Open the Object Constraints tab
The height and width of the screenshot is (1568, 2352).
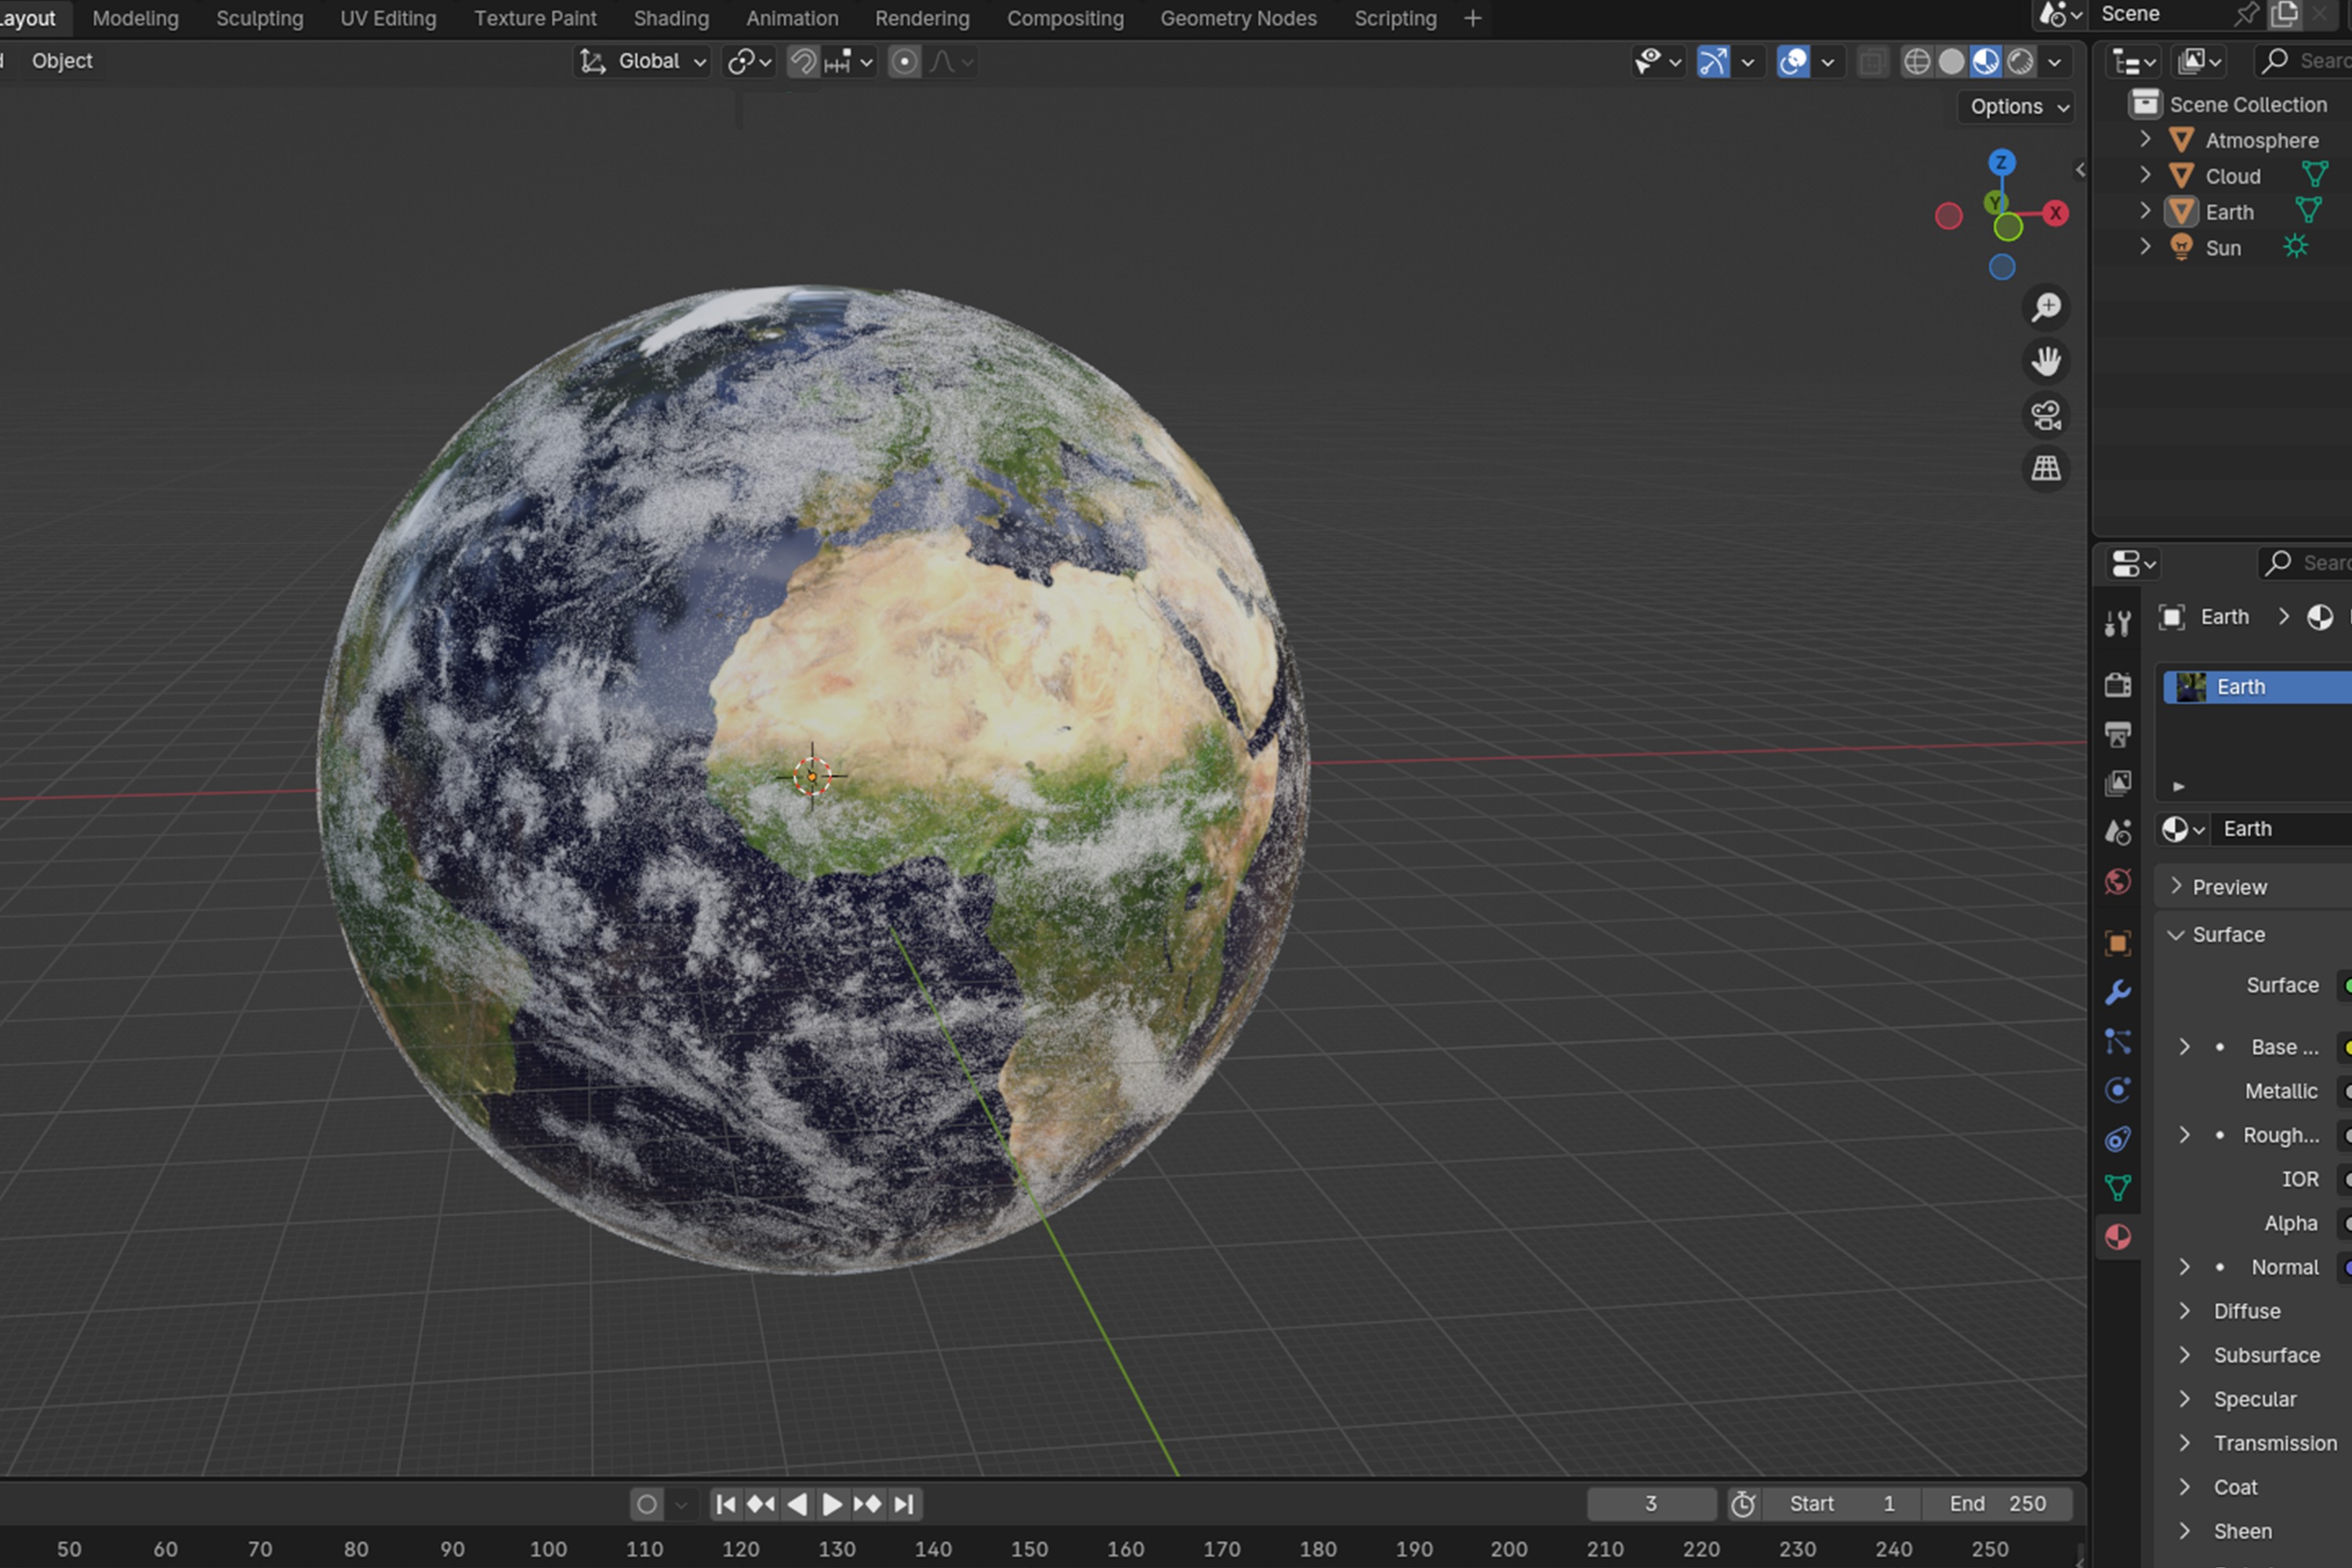coord(2117,1138)
